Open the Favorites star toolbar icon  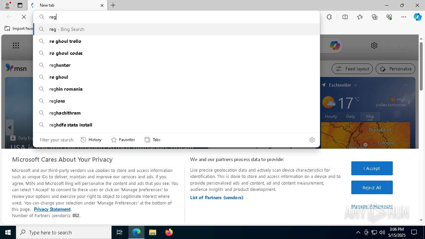coord(360,17)
